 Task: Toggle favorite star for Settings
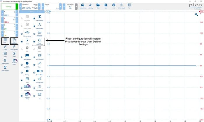tap(22, 73)
